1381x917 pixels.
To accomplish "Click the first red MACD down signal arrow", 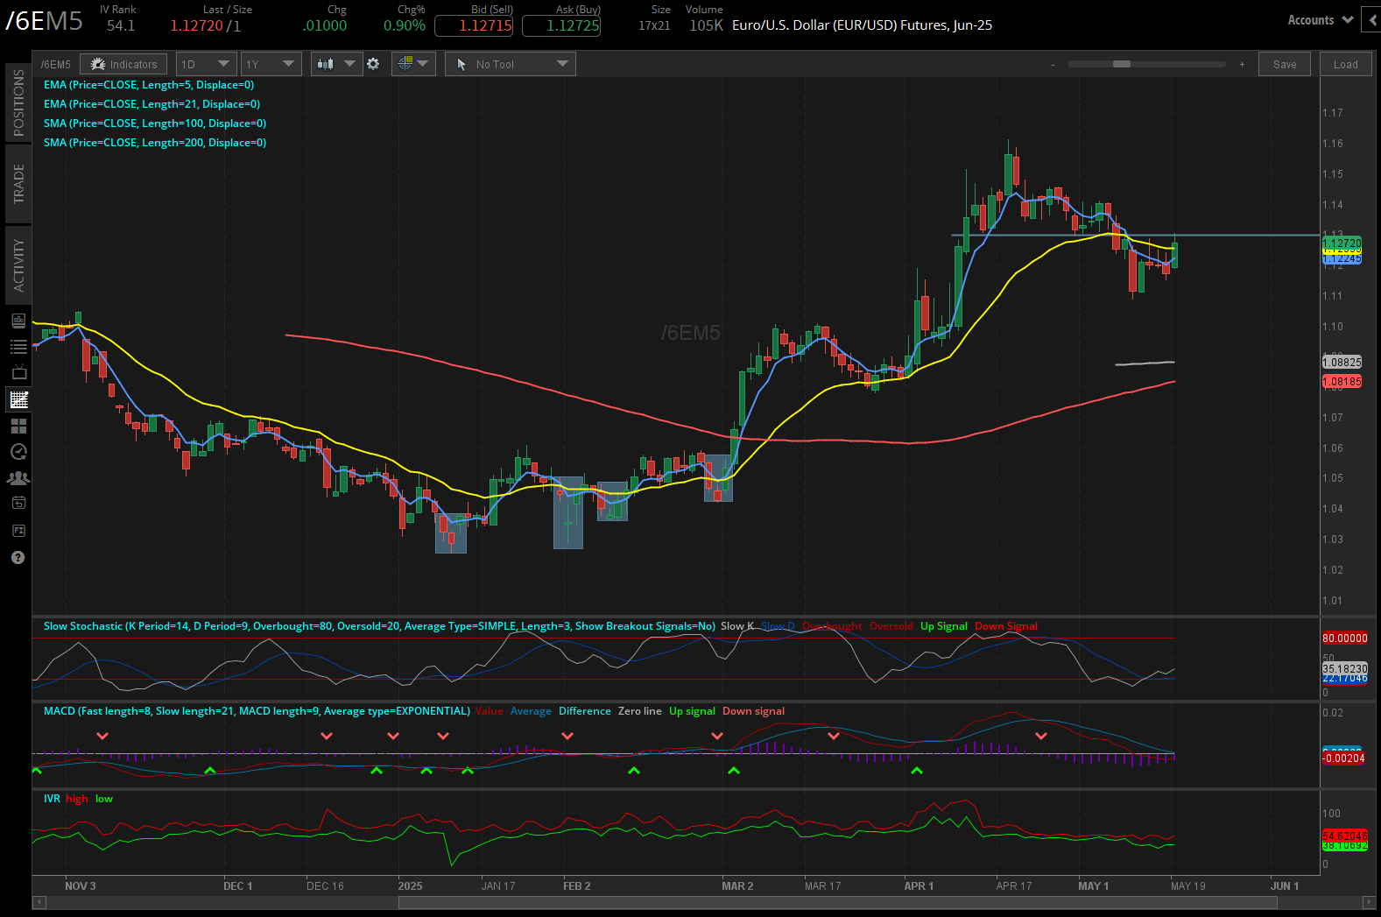I will click(102, 736).
